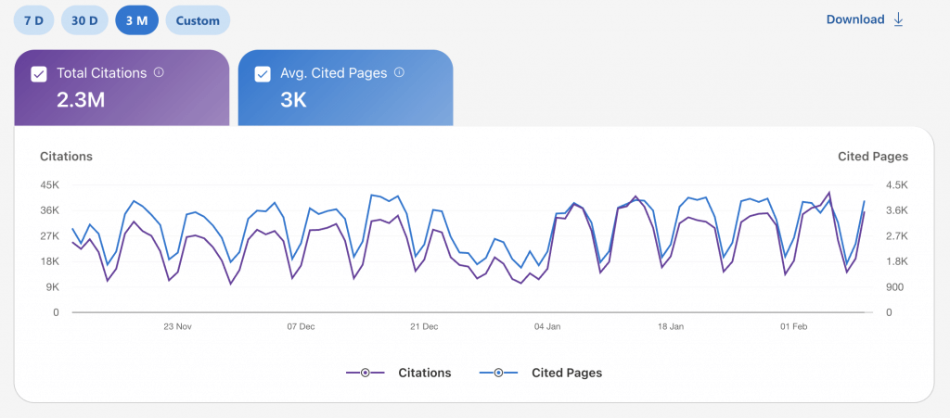Click the 01 Feb date on x-axis
The image size is (950, 418).
[x=794, y=326]
